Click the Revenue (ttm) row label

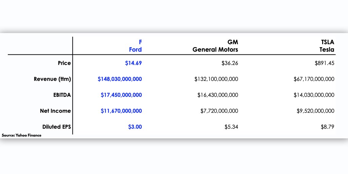coord(52,79)
